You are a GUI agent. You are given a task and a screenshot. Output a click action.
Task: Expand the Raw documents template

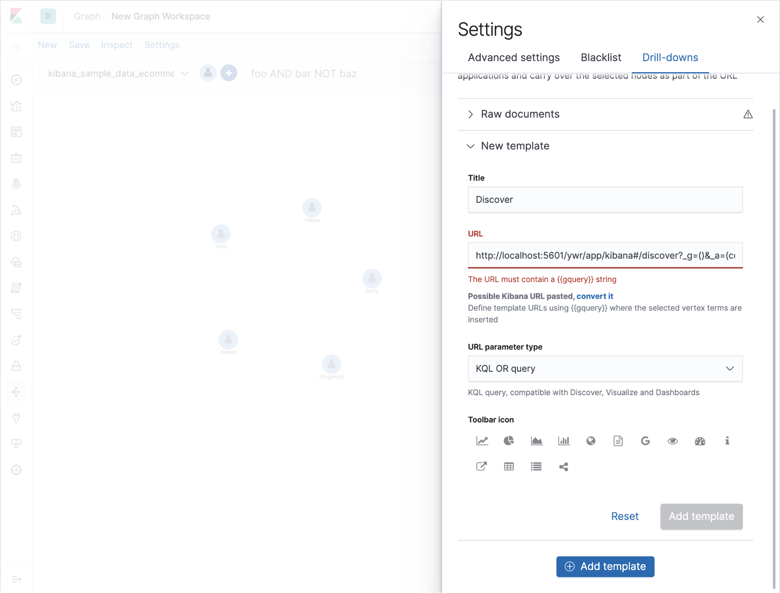click(x=471, y=114)
